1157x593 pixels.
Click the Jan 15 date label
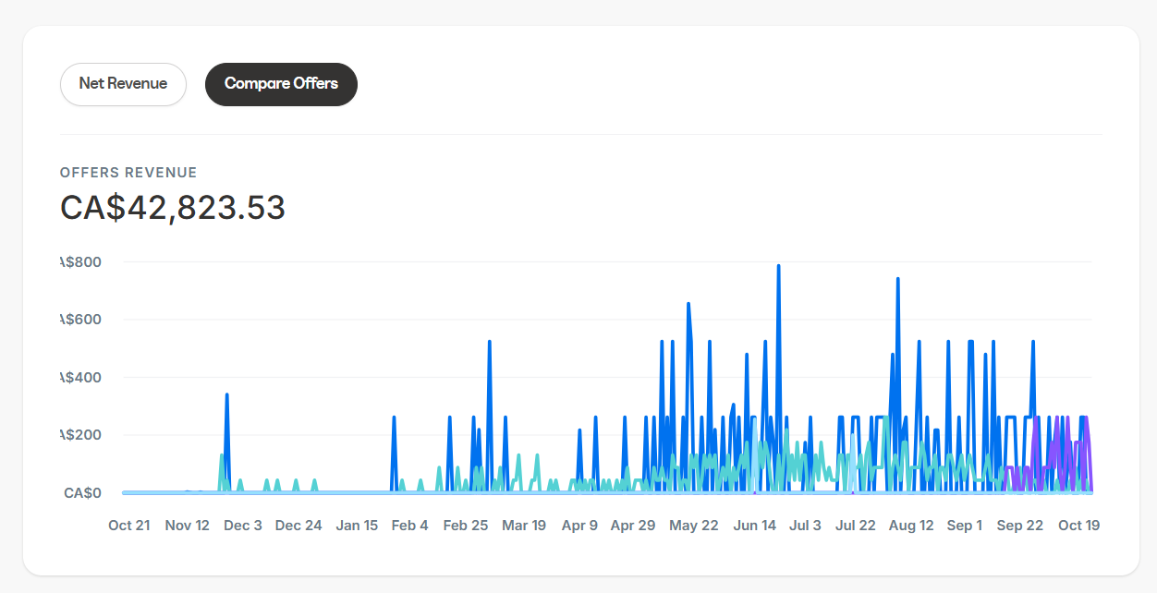(x=357, y=526)
